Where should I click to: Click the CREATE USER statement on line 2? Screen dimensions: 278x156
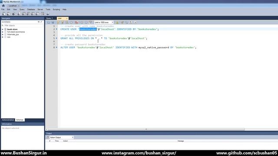click(x=109, y=29)
